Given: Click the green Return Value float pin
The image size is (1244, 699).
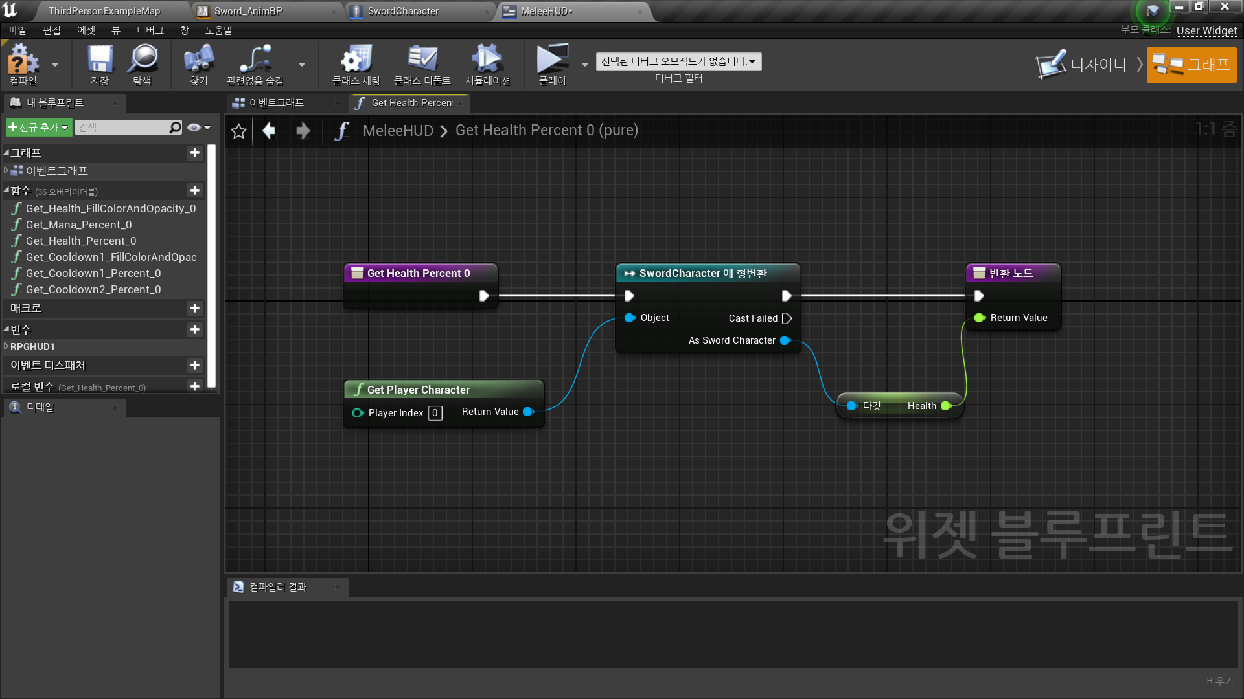Looking at the screenshot, I should [979, 318].
